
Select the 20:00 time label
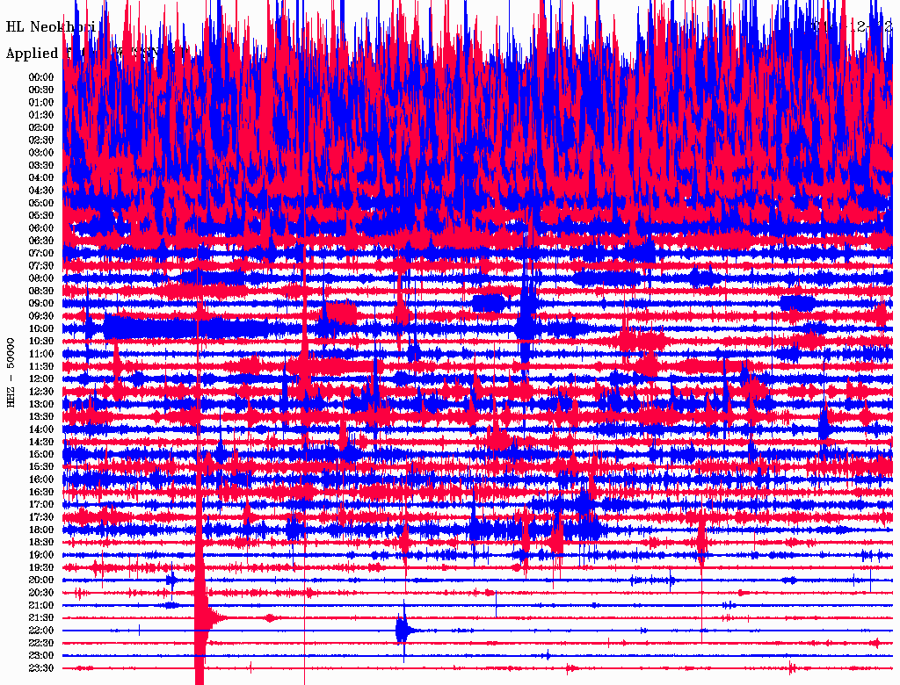coord(41,580)
